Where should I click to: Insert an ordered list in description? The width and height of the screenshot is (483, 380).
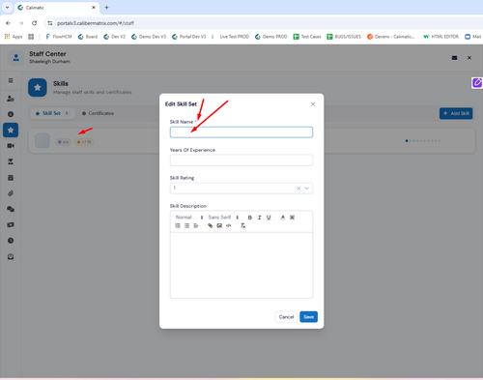178,225
